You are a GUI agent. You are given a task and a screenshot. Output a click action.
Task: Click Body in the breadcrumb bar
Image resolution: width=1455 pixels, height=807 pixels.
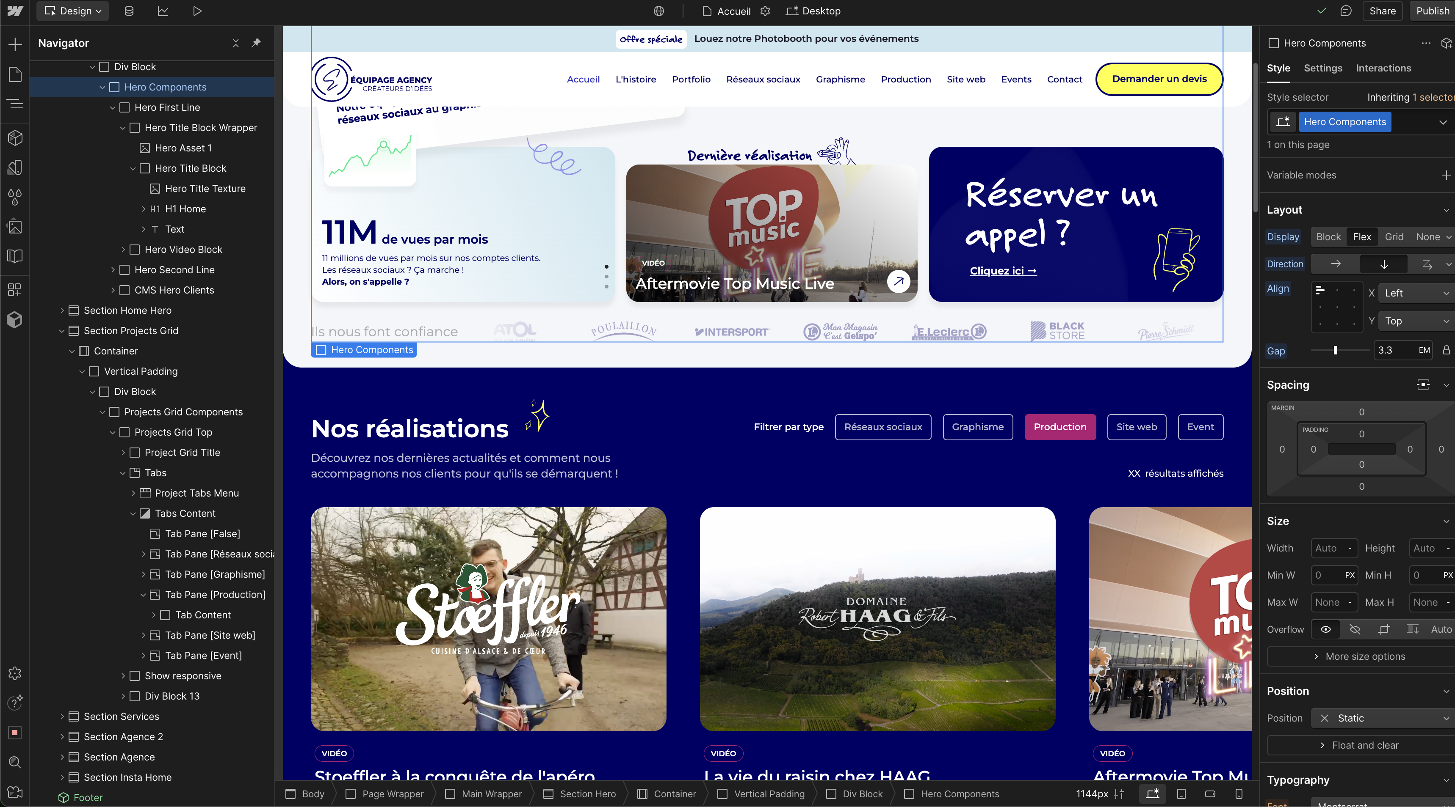click(x=306, y=794)
